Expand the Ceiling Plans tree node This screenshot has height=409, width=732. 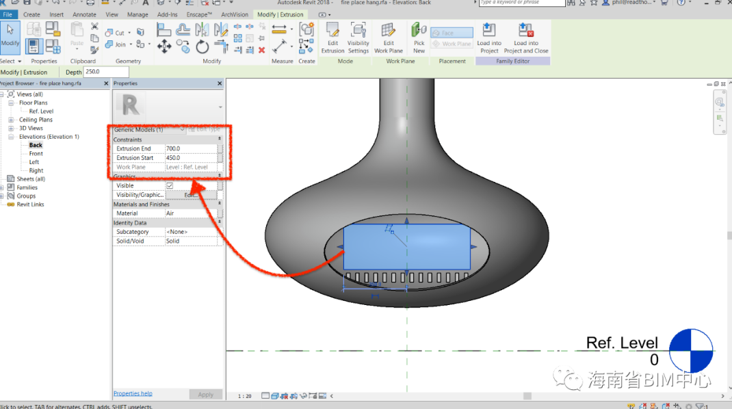[12, 120]
